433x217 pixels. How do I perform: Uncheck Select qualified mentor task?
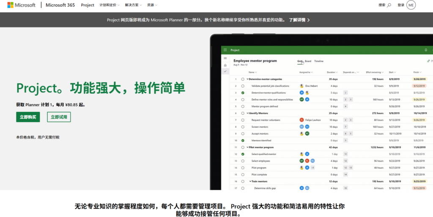click(x=243, y=154)
